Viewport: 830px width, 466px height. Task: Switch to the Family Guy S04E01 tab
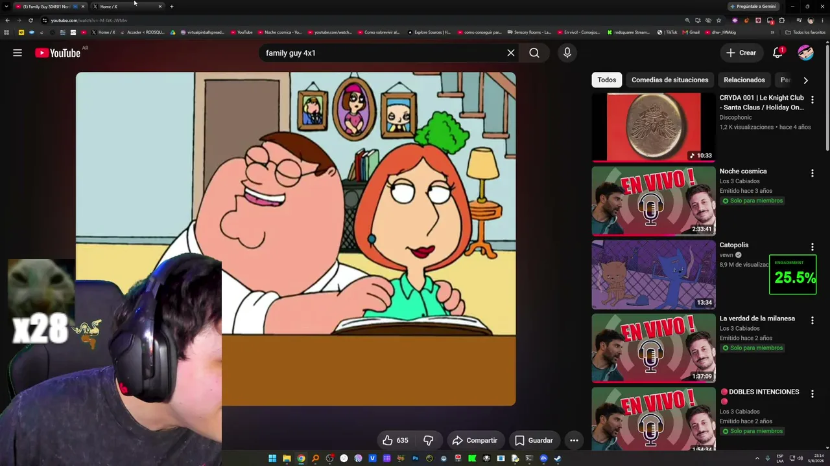click(50, 6)
